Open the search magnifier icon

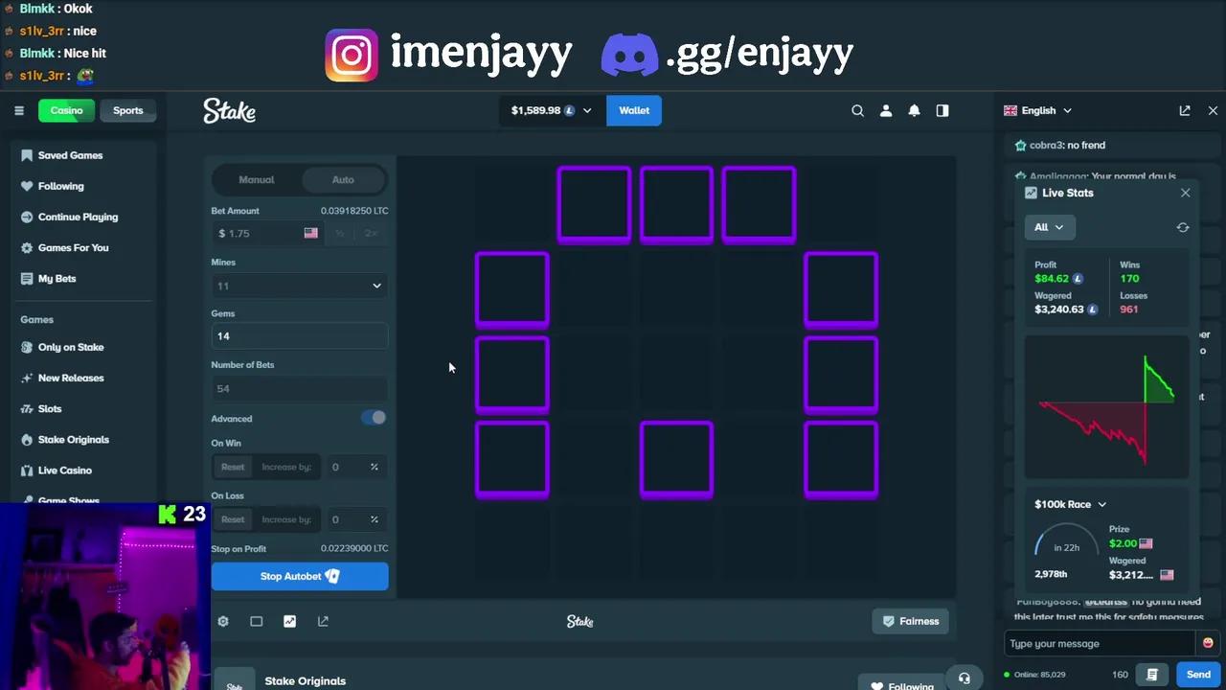[857, 110]
